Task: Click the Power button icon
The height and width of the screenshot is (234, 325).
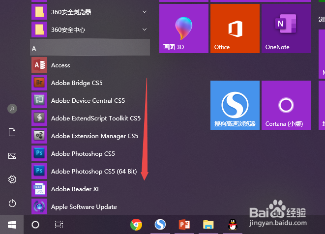Action: (12, 203)
